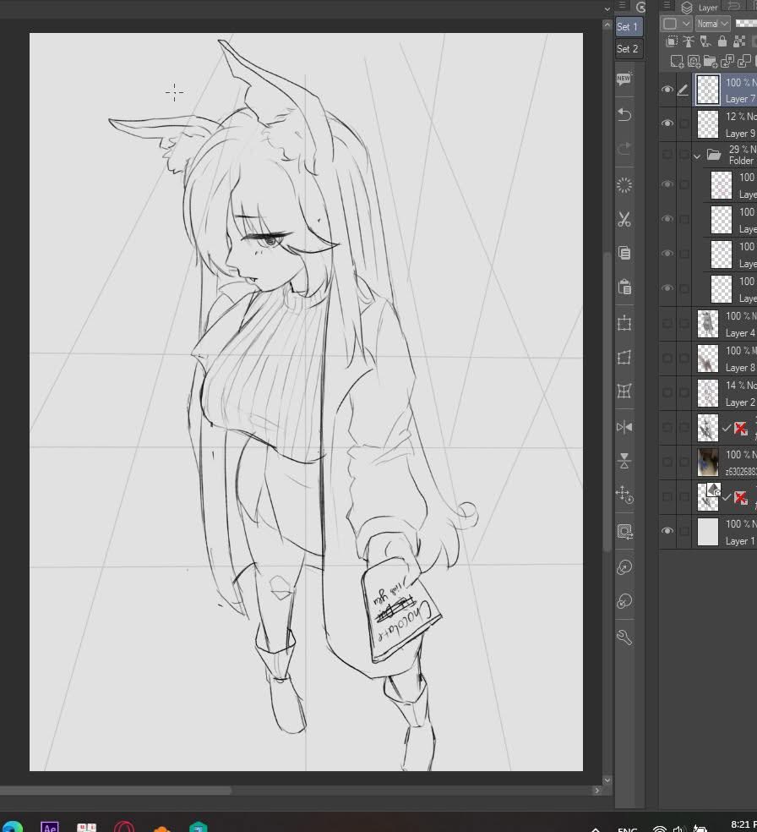The image size is (757, 832).
Task: Show Layer 2 via its visibility box
Action: (x=667, y=392)
